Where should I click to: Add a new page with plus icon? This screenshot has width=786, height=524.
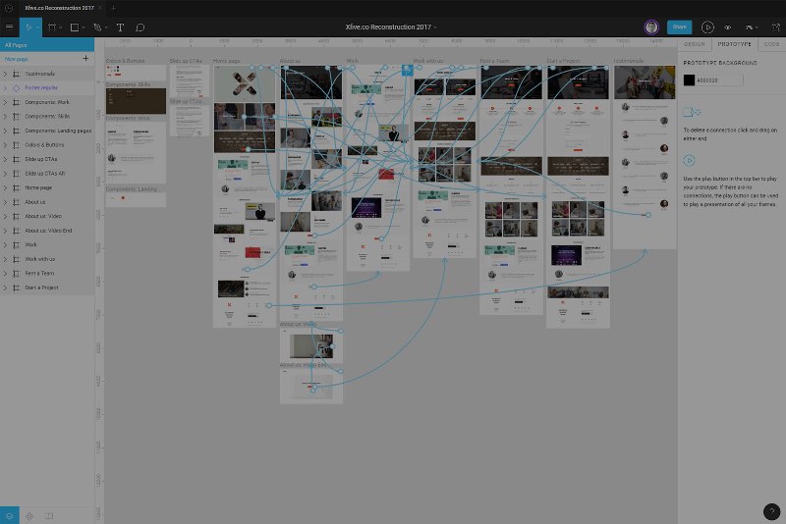pyautogui.click(x=85, y=59)
